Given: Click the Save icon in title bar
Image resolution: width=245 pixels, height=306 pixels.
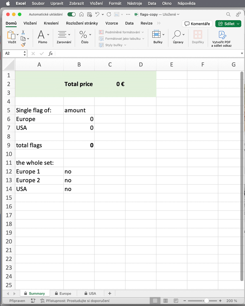Looking at the screenshot, I should (89, 14).
